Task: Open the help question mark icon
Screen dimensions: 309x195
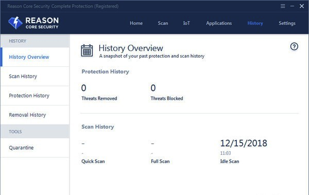Action: 294,46
